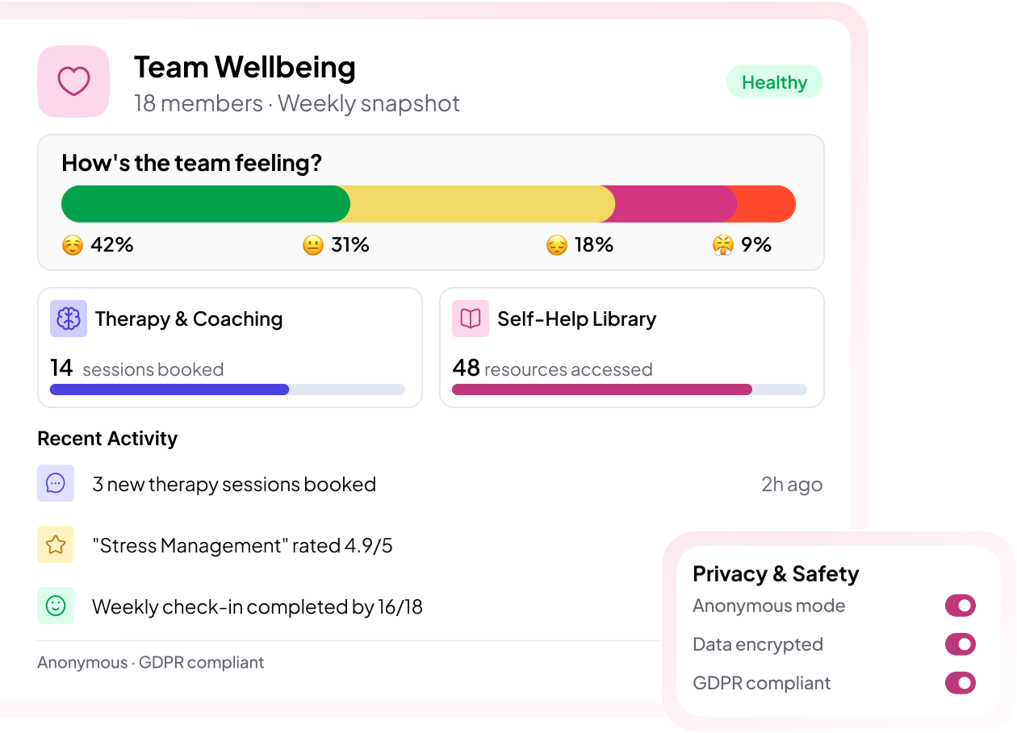Click the green segment of the mood bar

205,204
